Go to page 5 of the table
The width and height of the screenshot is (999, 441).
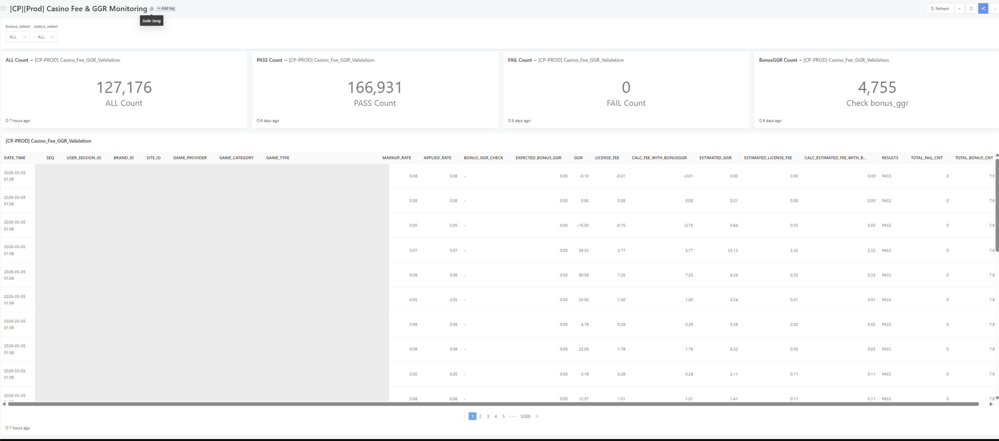[x=503, y=416]
